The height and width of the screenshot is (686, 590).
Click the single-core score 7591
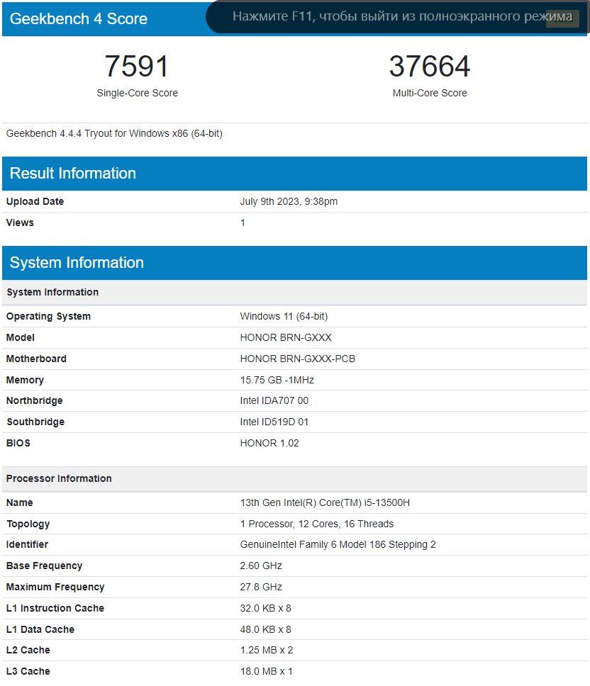pos(137,66)
